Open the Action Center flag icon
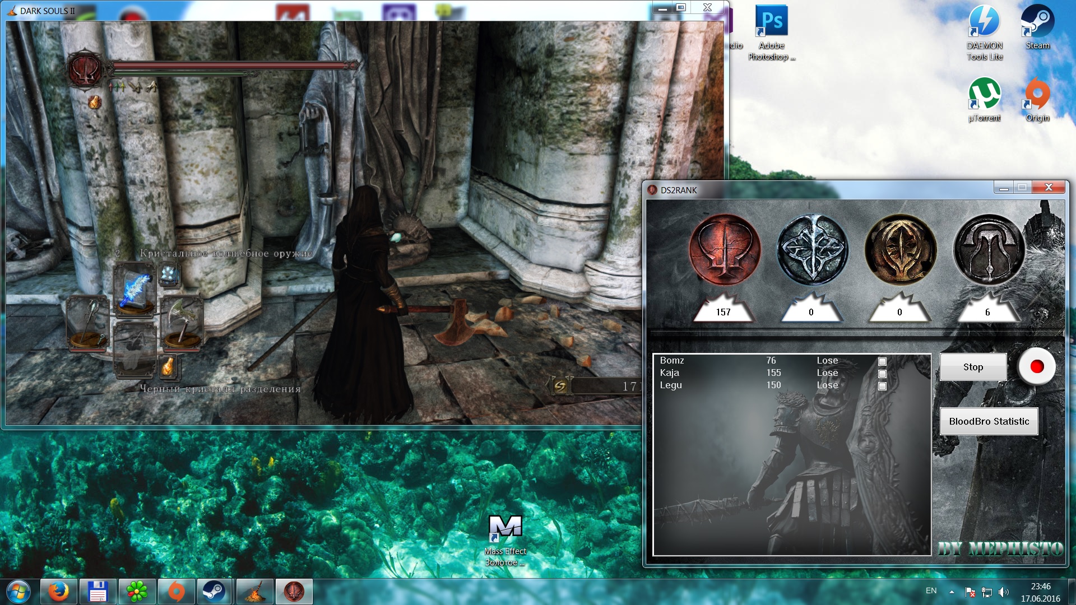1076x605 pixels. tap(970, 592)
